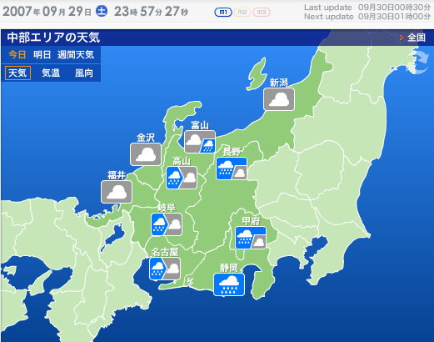Viewport: 434px width, 342px height.
Task: Select the m2 mode toggle
Action: tap(242, 13)
